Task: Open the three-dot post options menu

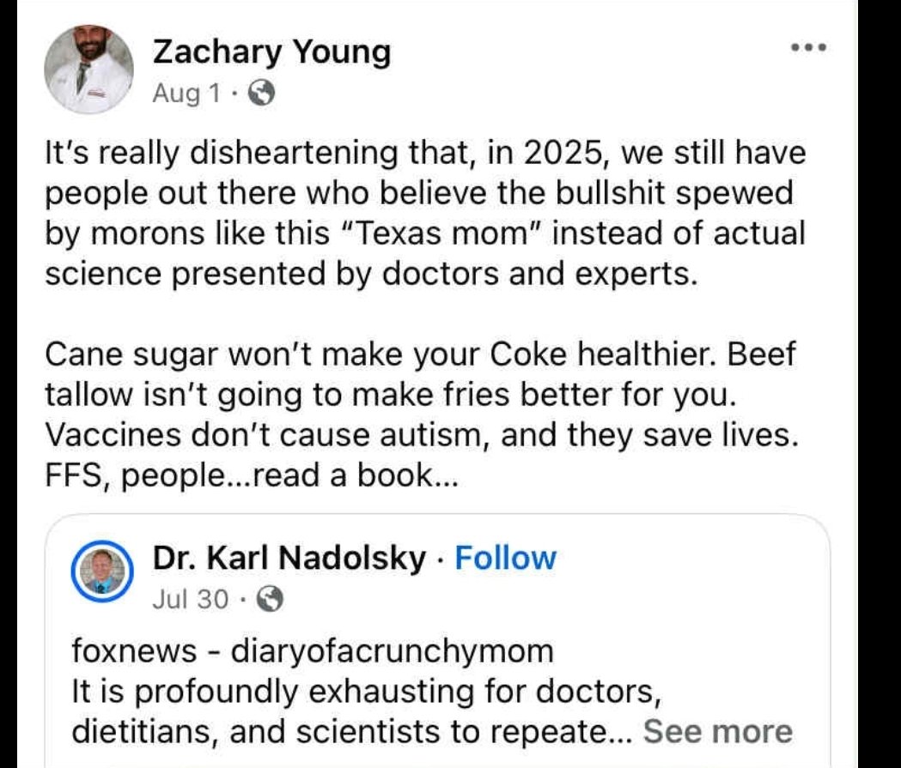Action: coord(807,46)
